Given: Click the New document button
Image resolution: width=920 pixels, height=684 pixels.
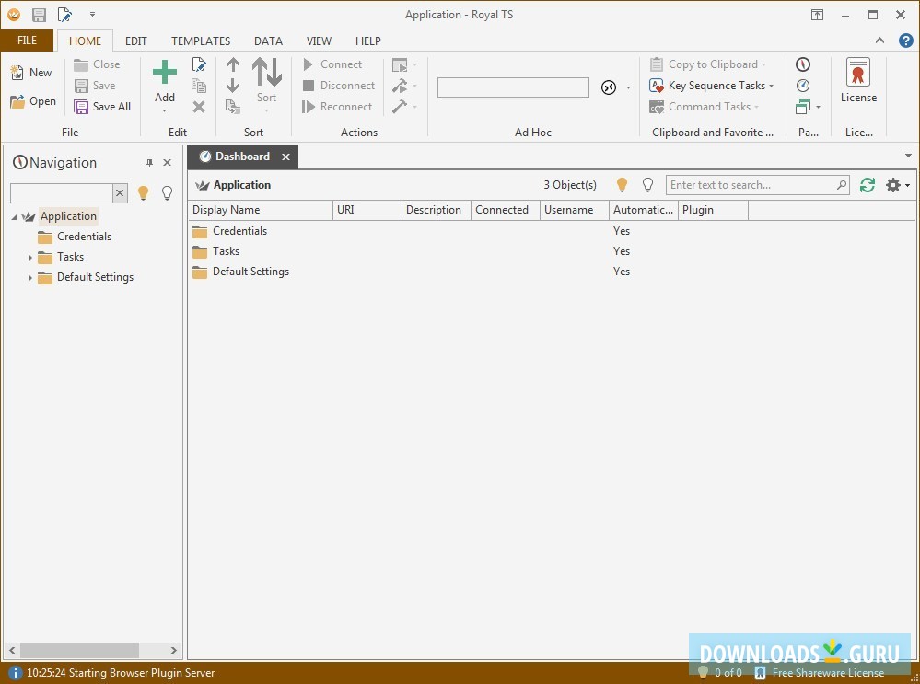Looking at the screenshot, I should tap(31, 73).
